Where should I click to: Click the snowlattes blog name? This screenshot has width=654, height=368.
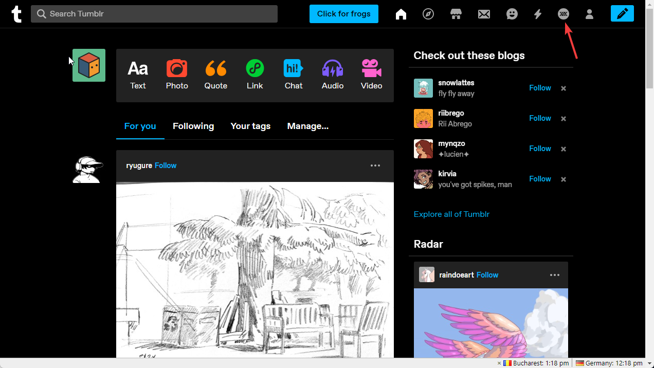coord(456,83)
